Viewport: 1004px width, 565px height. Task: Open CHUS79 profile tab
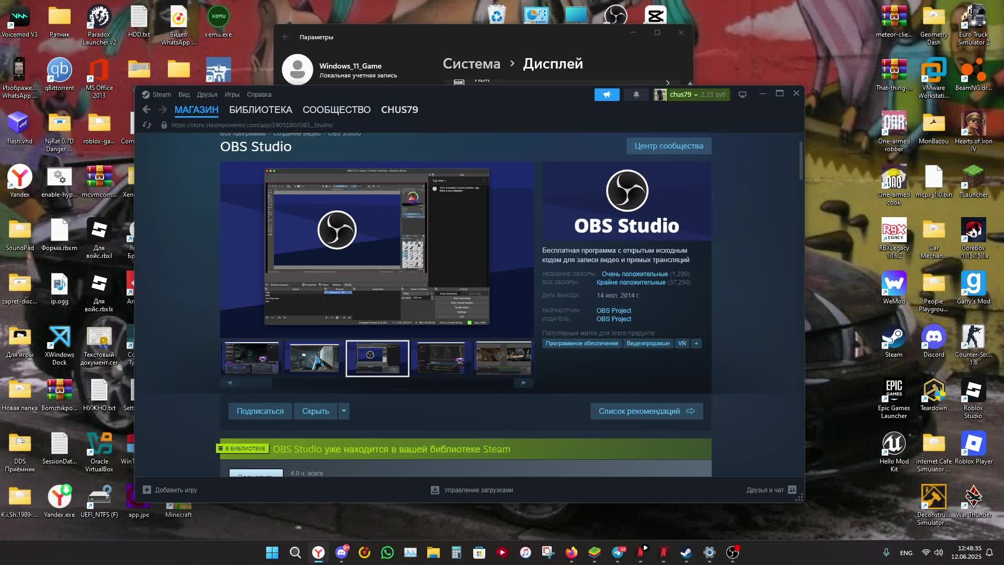[400, 110]
